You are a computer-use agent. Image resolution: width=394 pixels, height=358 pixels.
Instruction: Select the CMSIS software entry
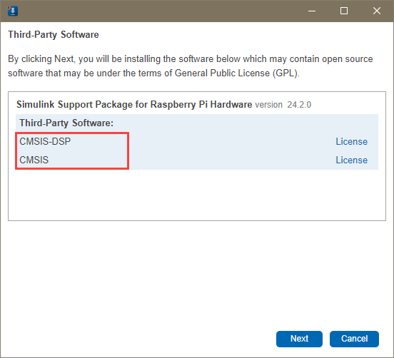(x=34, y=160)
